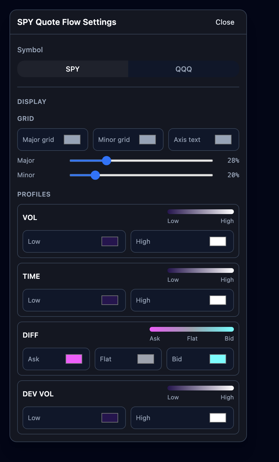The width and height of the screenshot is (279, 462).
Task: Change the DIFF Bid color swatch
Action: [218, 359]
